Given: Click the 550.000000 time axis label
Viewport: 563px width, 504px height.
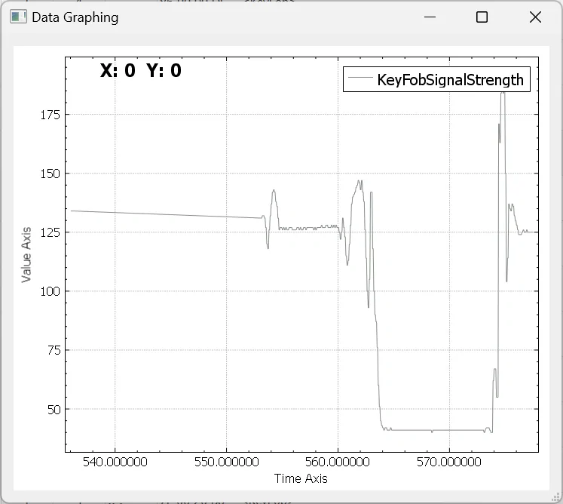Looking at the screenshot, I should pos(227,462).
